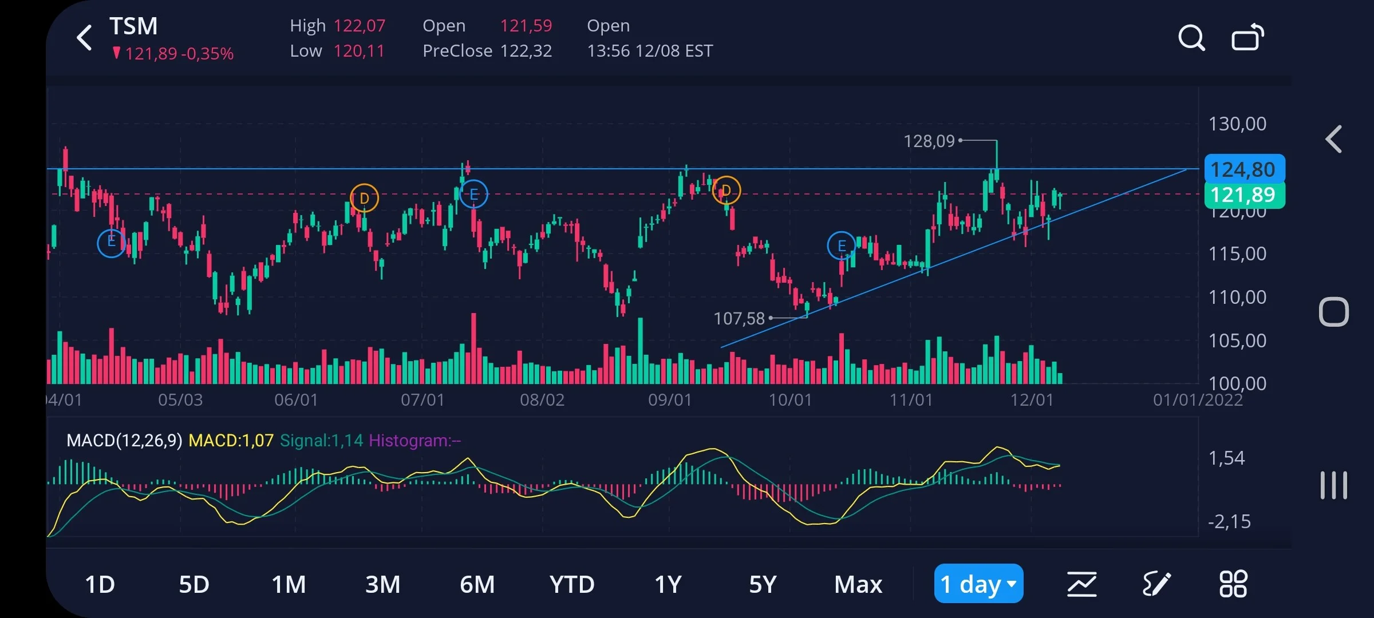The width and height of the screenshot is (1374, 618).
Task: Tap the green 121,89 current price label
Action: pos(1245,195)
